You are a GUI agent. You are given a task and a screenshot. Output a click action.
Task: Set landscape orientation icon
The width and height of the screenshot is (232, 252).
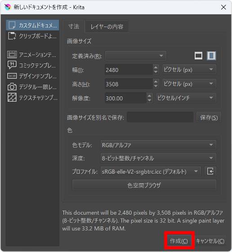point(198,56)
